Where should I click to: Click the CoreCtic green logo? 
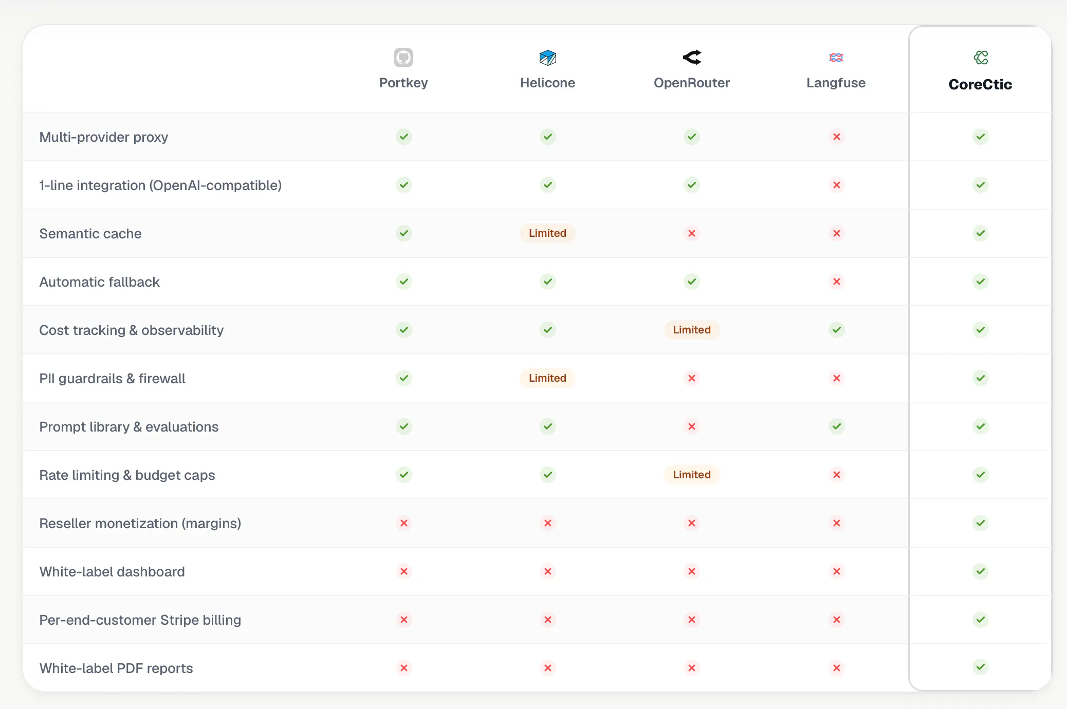(x=981, y=58)
